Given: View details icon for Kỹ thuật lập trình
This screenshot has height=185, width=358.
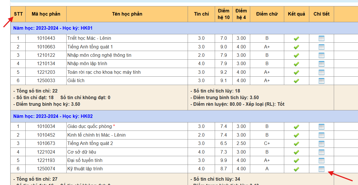Looking at the screenshot, I should tap(321, 169).
